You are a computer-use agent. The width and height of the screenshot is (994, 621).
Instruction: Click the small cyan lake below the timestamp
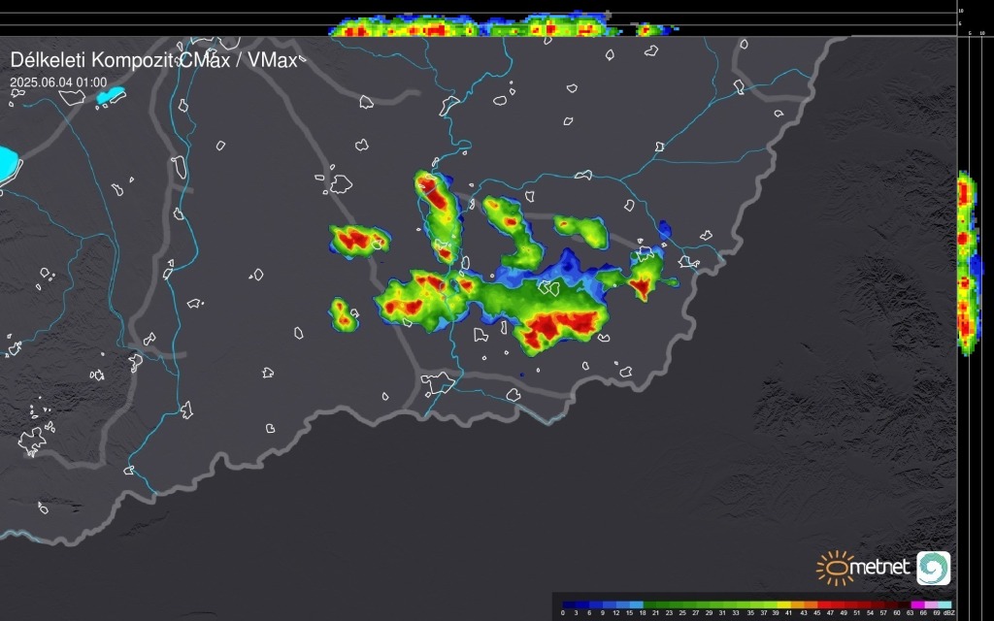coord(112,96)
